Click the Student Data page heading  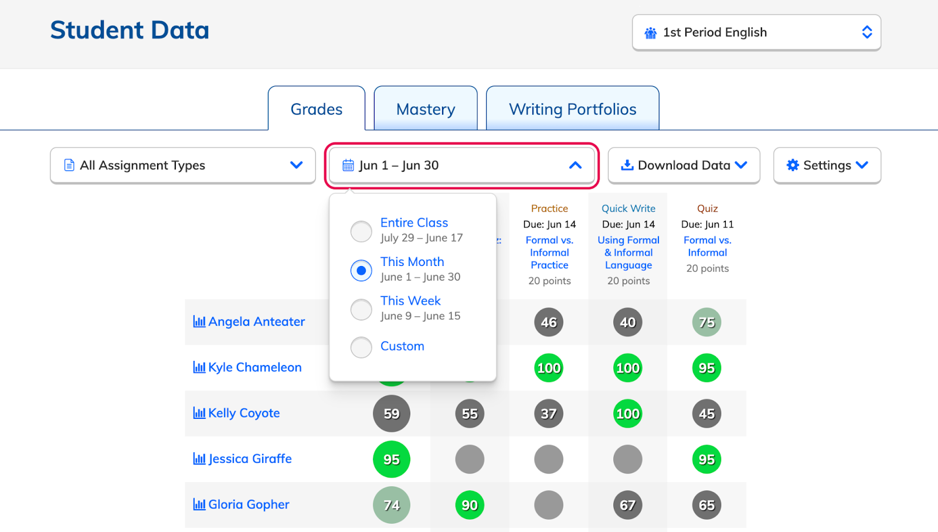[x=130, y=30]
